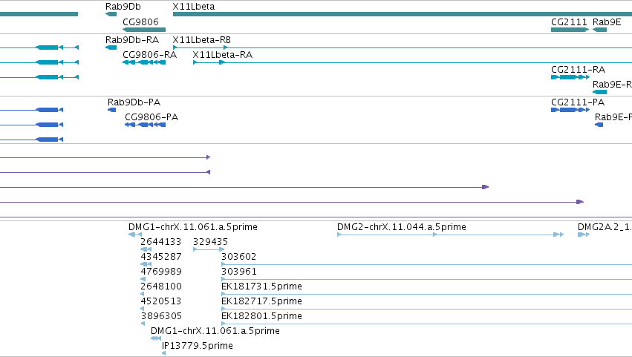Image resolution: width=632 pixels, height=357 pixels.
Task: Click the 329435 feature label
Action: (x=210, y=242)
